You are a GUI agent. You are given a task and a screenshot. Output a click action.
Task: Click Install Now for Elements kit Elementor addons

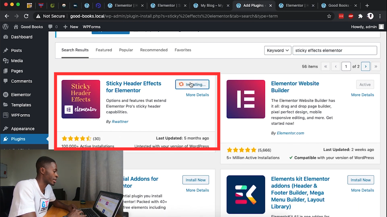pyautogui.click(x=361, y=180)
